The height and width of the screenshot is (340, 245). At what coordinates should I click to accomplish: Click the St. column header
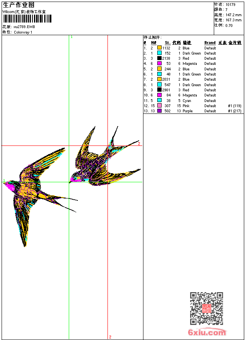point(168,43)
